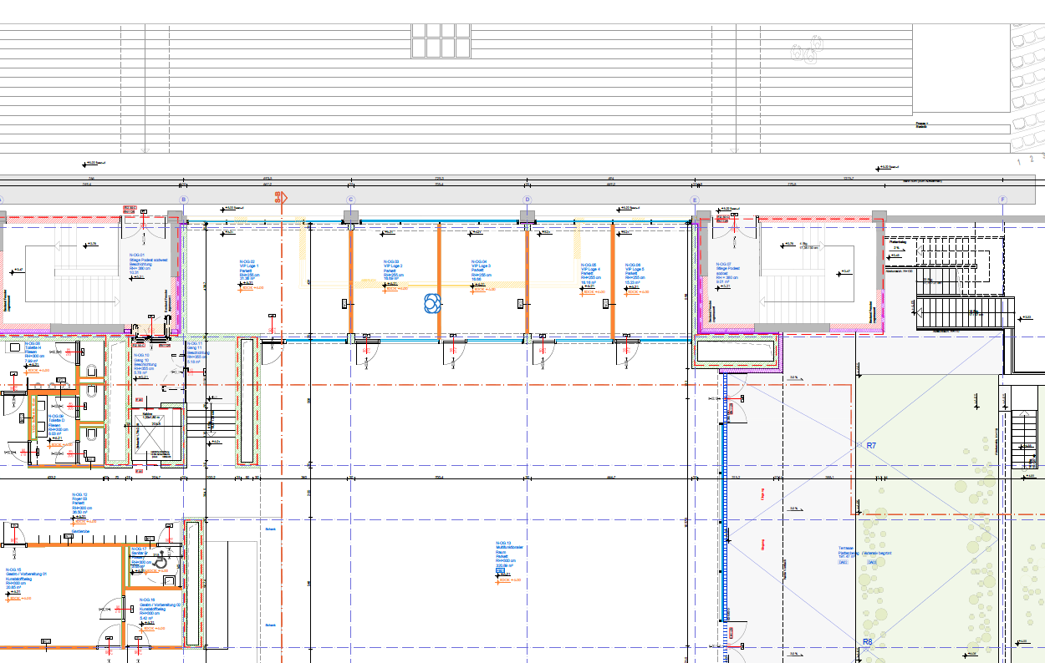Select the R8 roof area label
Screen dimensions: 1045x663
pos(867,642)
